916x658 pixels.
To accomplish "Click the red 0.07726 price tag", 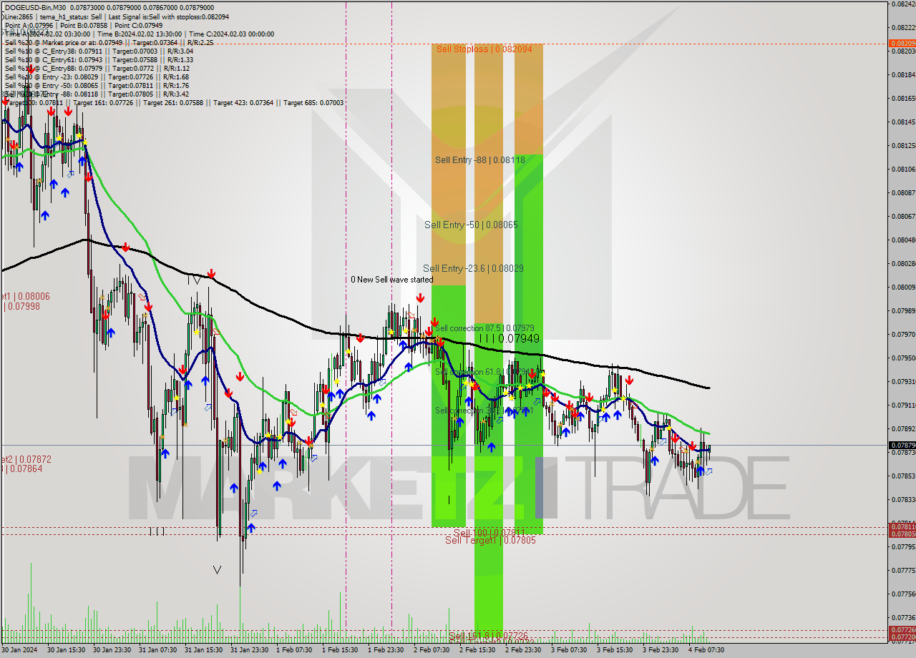I will click(902, 629).
